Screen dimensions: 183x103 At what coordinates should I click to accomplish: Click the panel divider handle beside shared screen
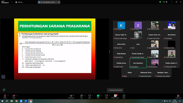[x=110, y=51]
